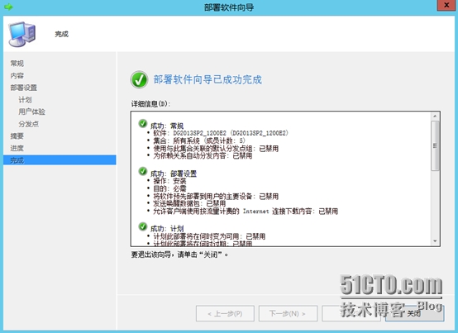The image size is (458, 333).
Task: Click the 将软件预先部署到用户的主要设备 line
Action: (x=216, y=196)
